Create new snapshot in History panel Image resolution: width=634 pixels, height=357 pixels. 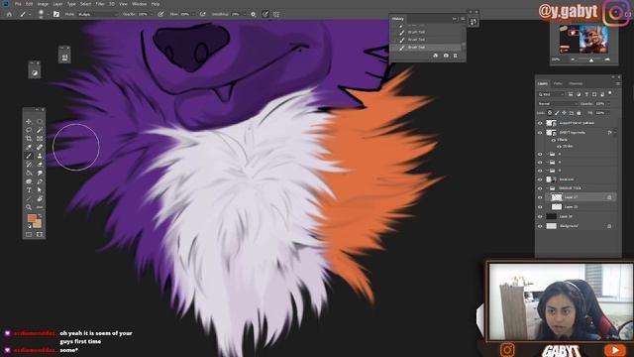[446, 56]
